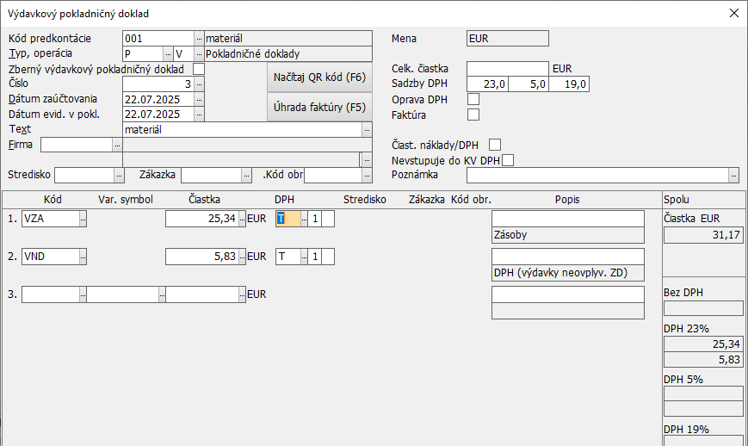Click Načítaj QR kód (F6) button
This screenshot has width=748, height=446.
319,77
